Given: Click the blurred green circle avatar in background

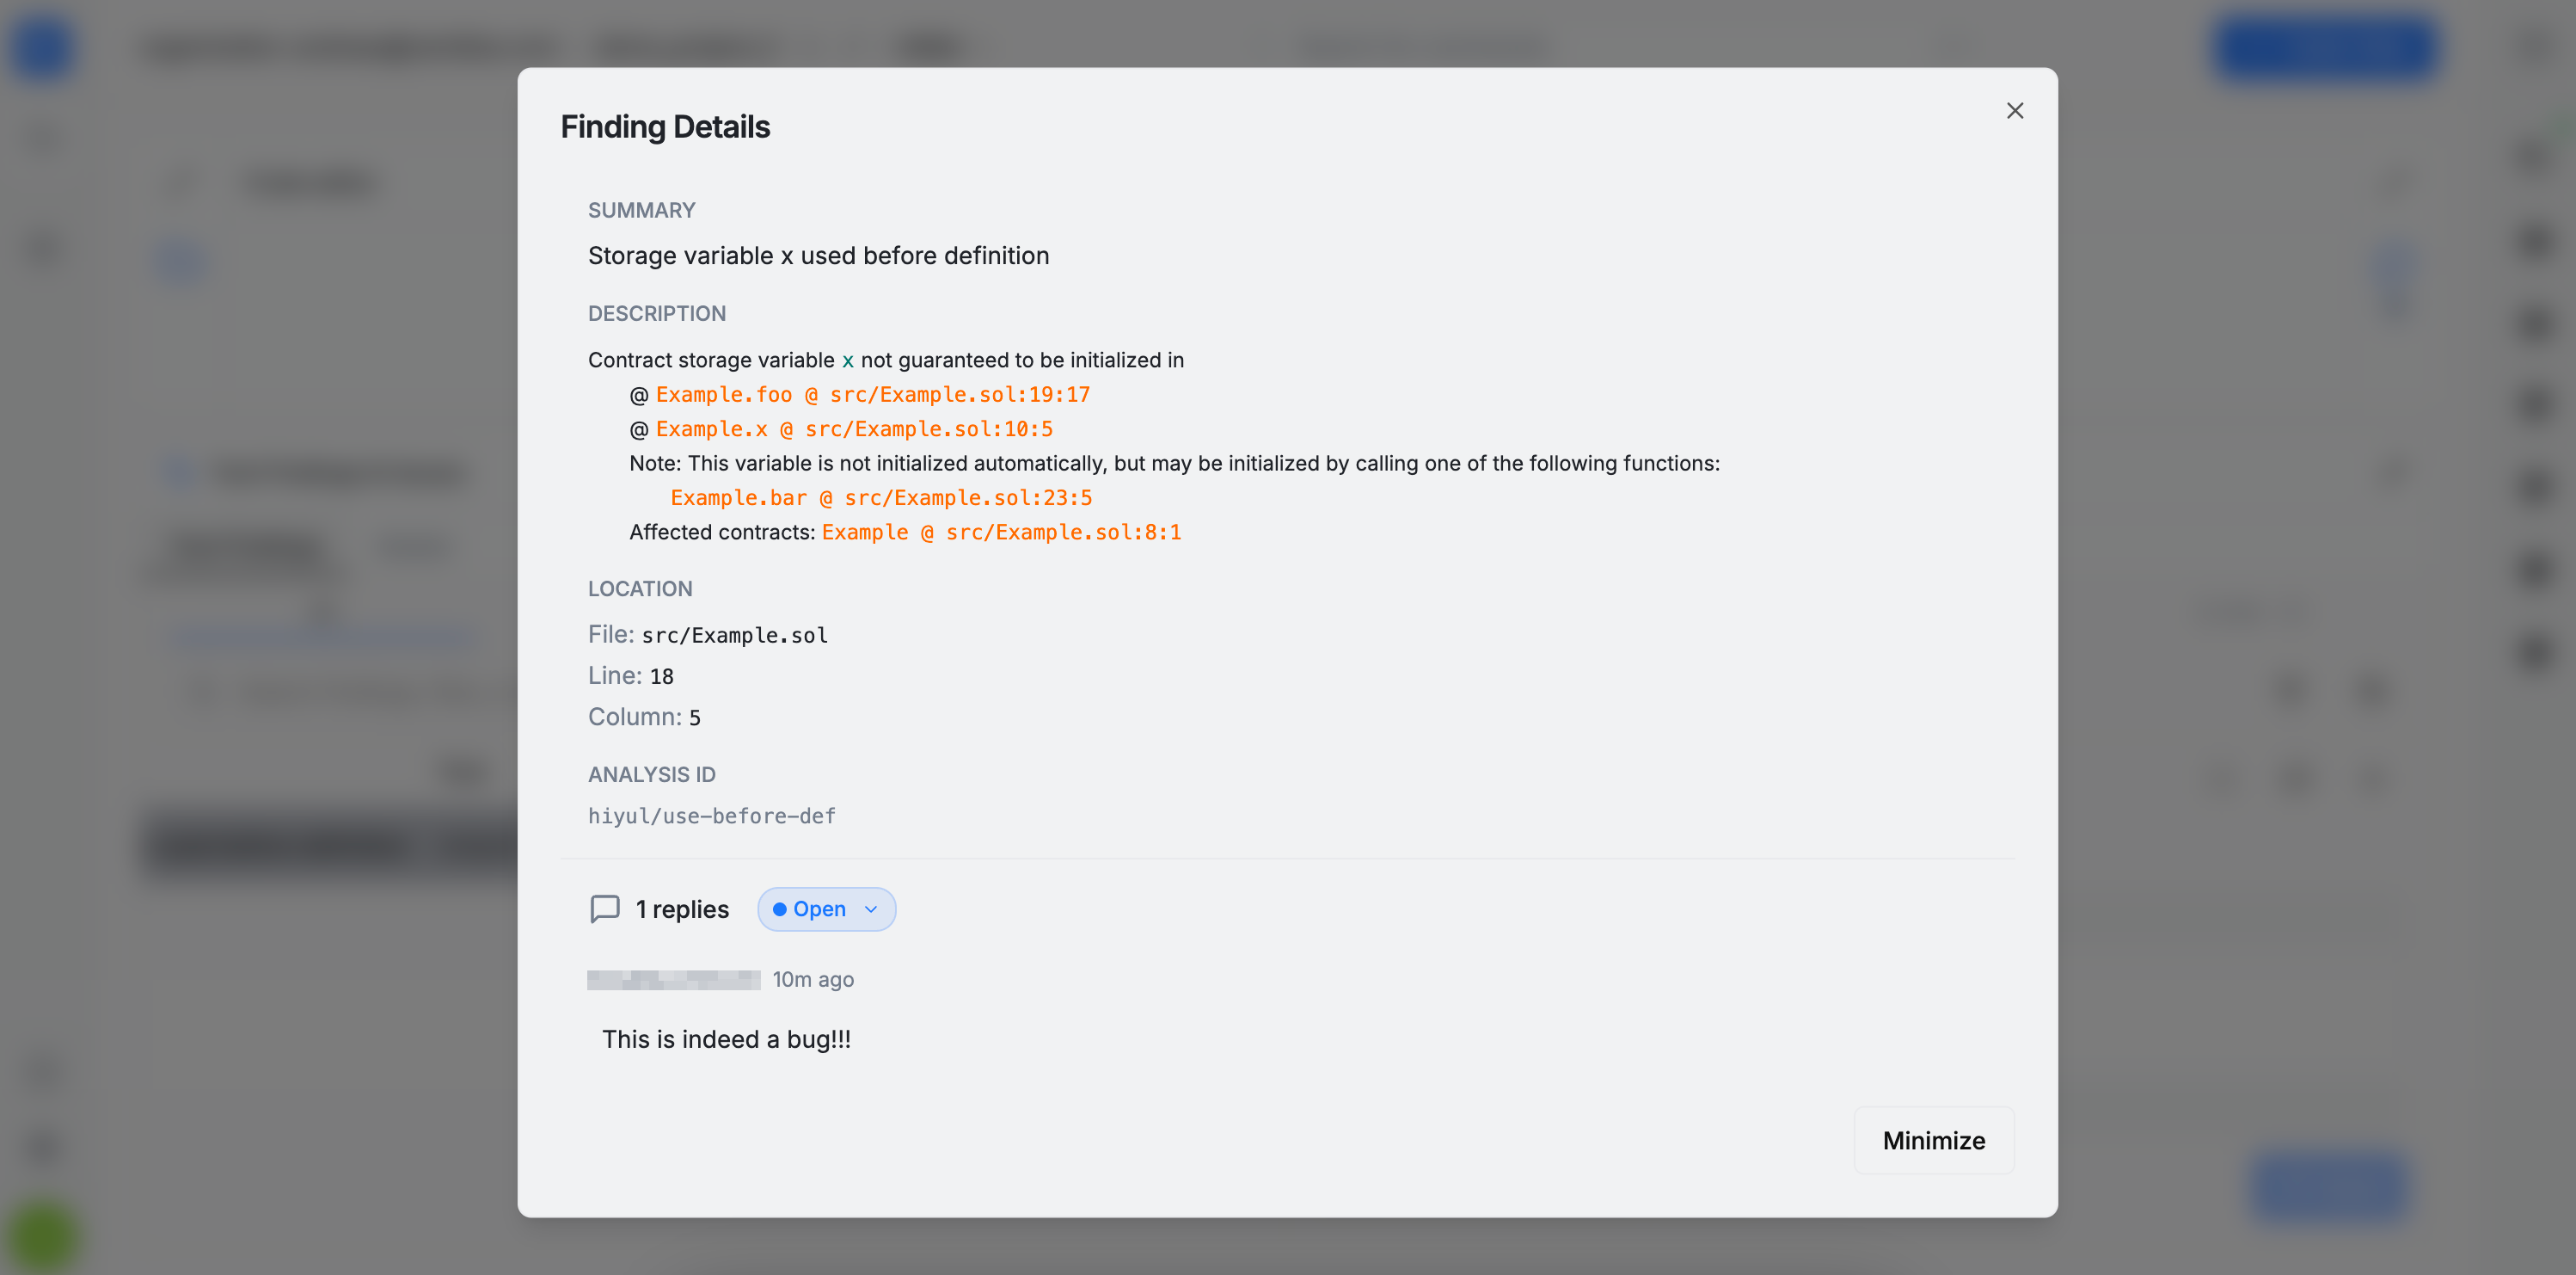Looking at the screenshot, I should (43, 1236).
